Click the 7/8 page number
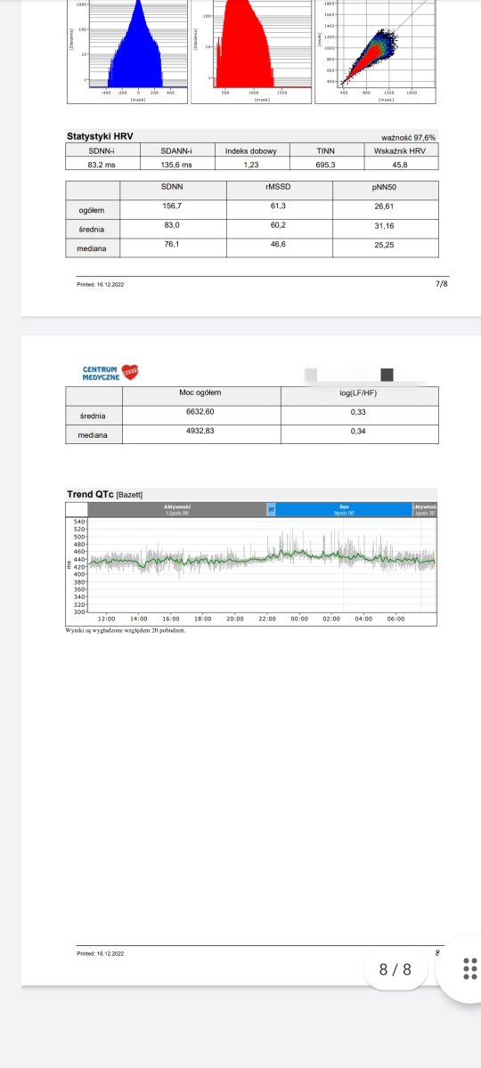481x1068 pixels. tap(441, 284)
